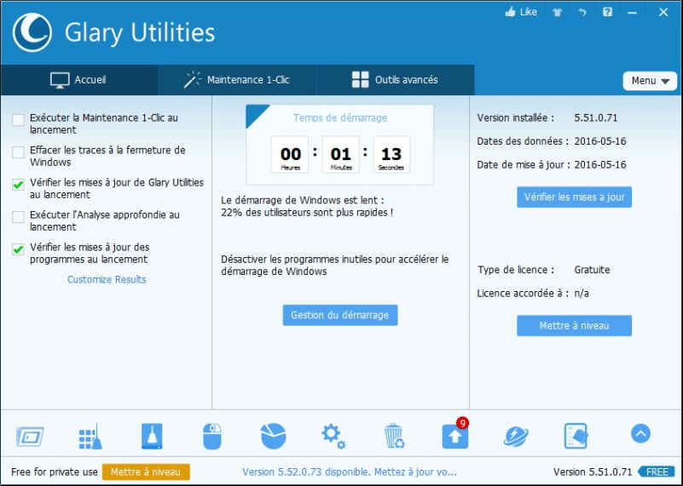Enable Exécuter la Maintenance 1-Clic au lancement

tap(18, 119)
